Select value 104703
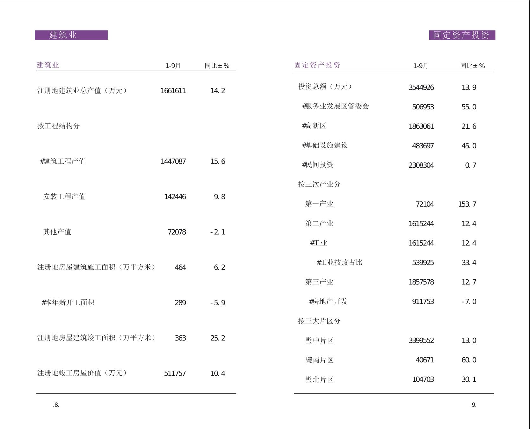 tap(423, 380)
